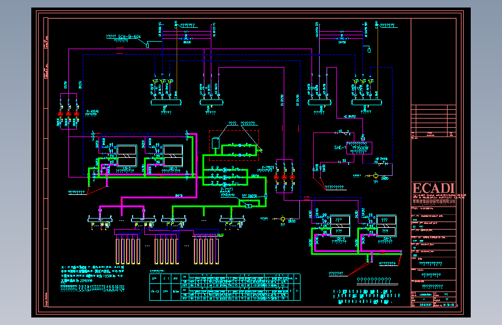Click the notes paragraph at the bottom left
This screenshot has width=502, height=325.
(93, 278)
